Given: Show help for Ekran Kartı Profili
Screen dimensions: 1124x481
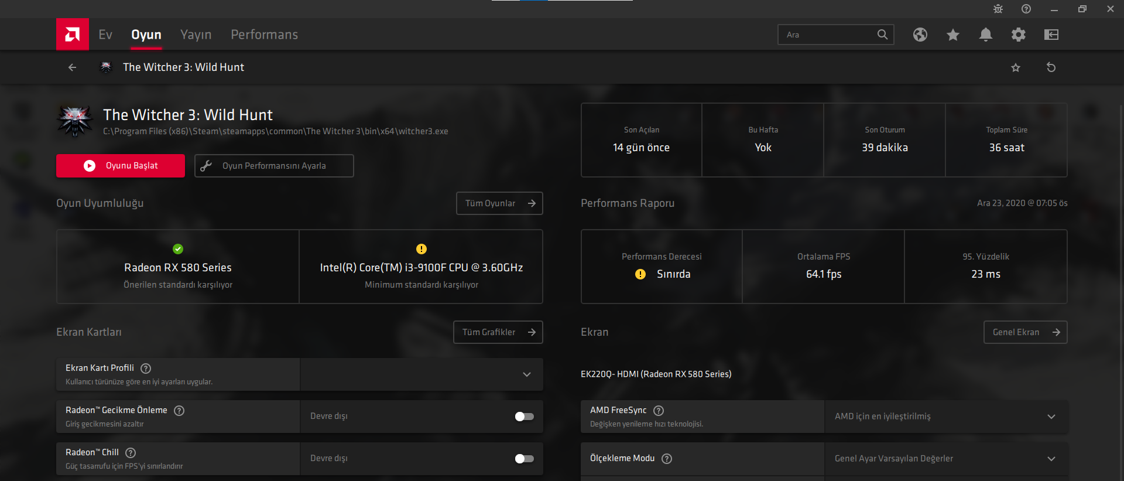Looking at the screenshot, I should 146,369.
